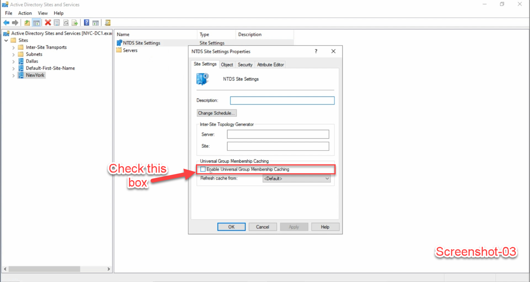Select Inter-Site Transports label in tree
Image resolution: width=530 pixels, height=282 pixels.
46,47
